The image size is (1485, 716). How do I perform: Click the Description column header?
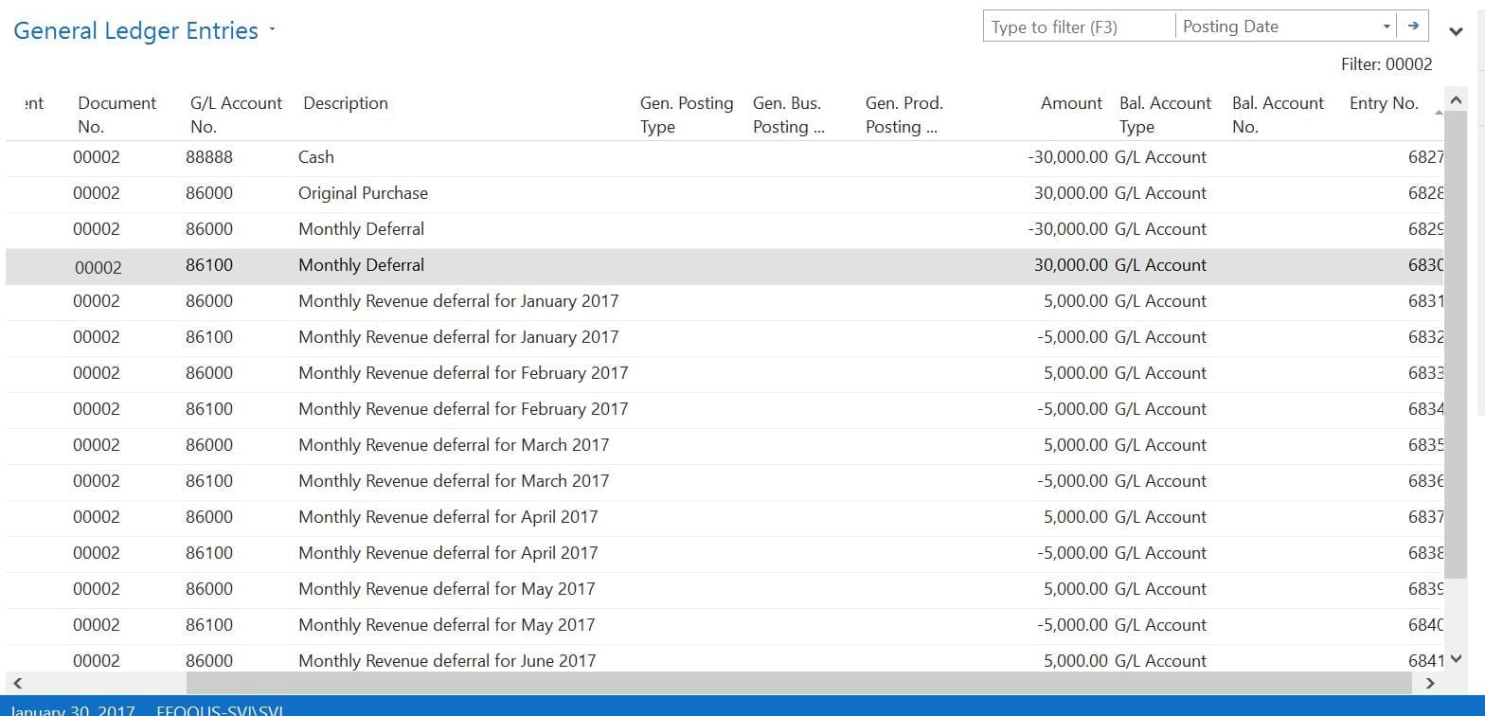(x=346, y=103)
